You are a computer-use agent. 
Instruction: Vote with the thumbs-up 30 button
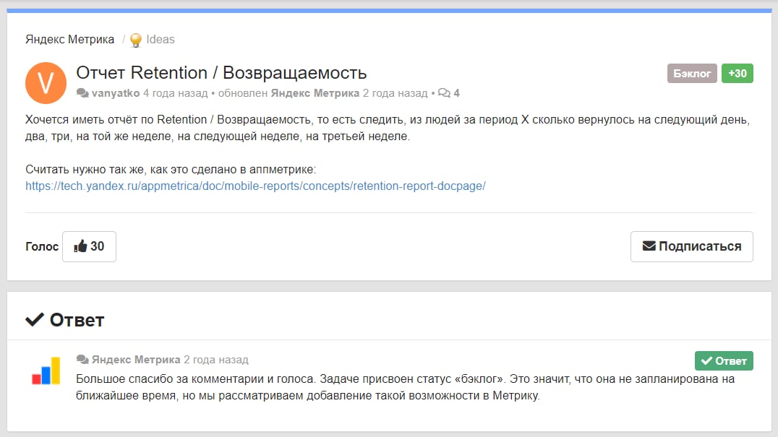coord(90,246)
